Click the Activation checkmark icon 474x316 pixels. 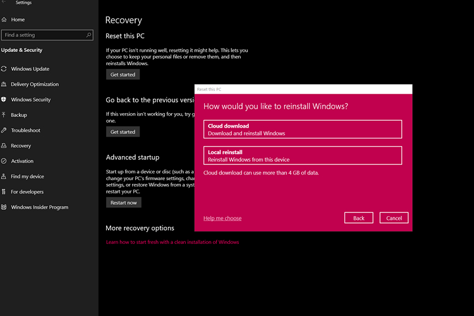(4, 161)
